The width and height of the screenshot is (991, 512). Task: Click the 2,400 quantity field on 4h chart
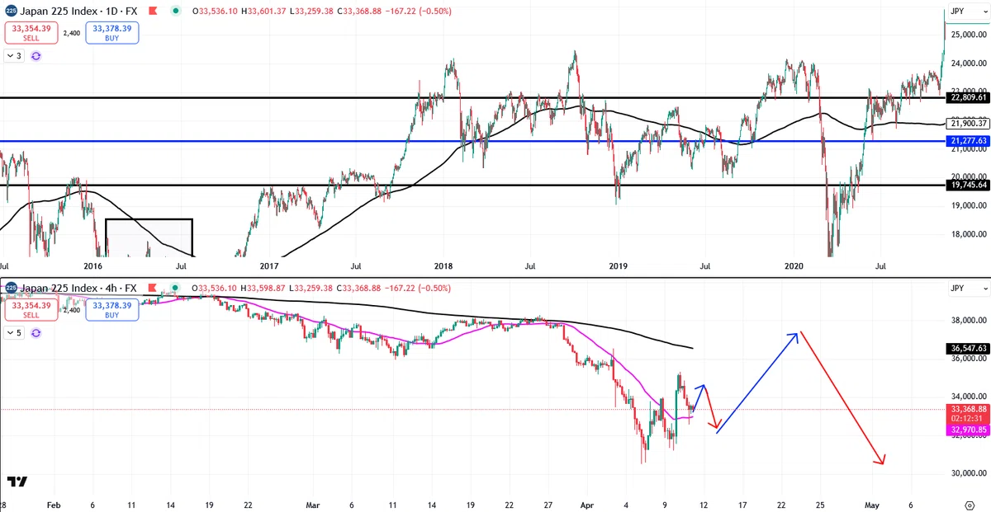(72, 310)
